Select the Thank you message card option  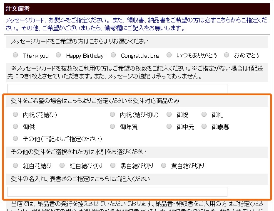coord(15,55)
